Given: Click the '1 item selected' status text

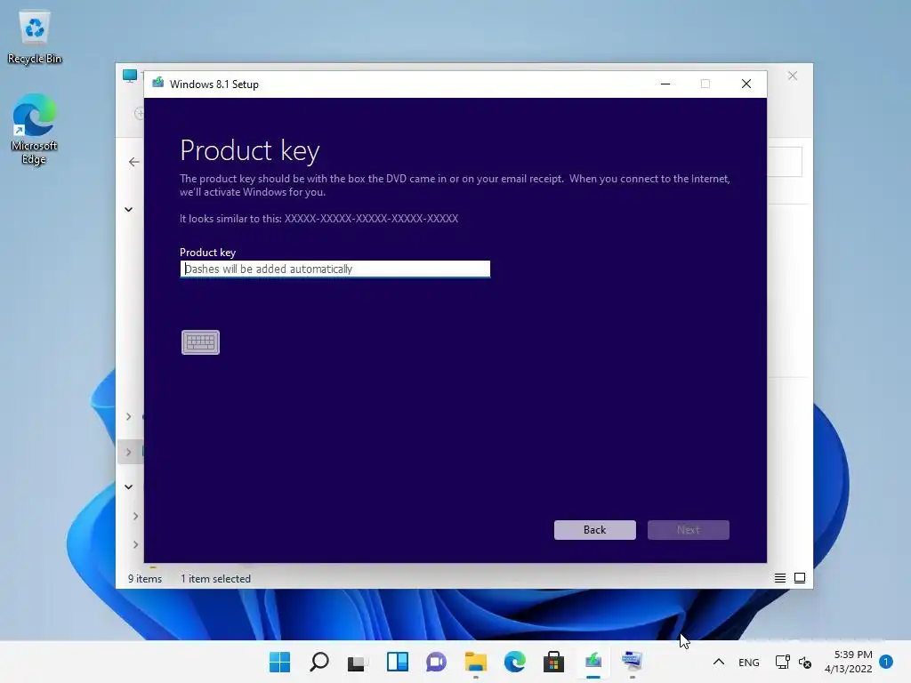Looking at the screenshot, I should coord(215,578).
